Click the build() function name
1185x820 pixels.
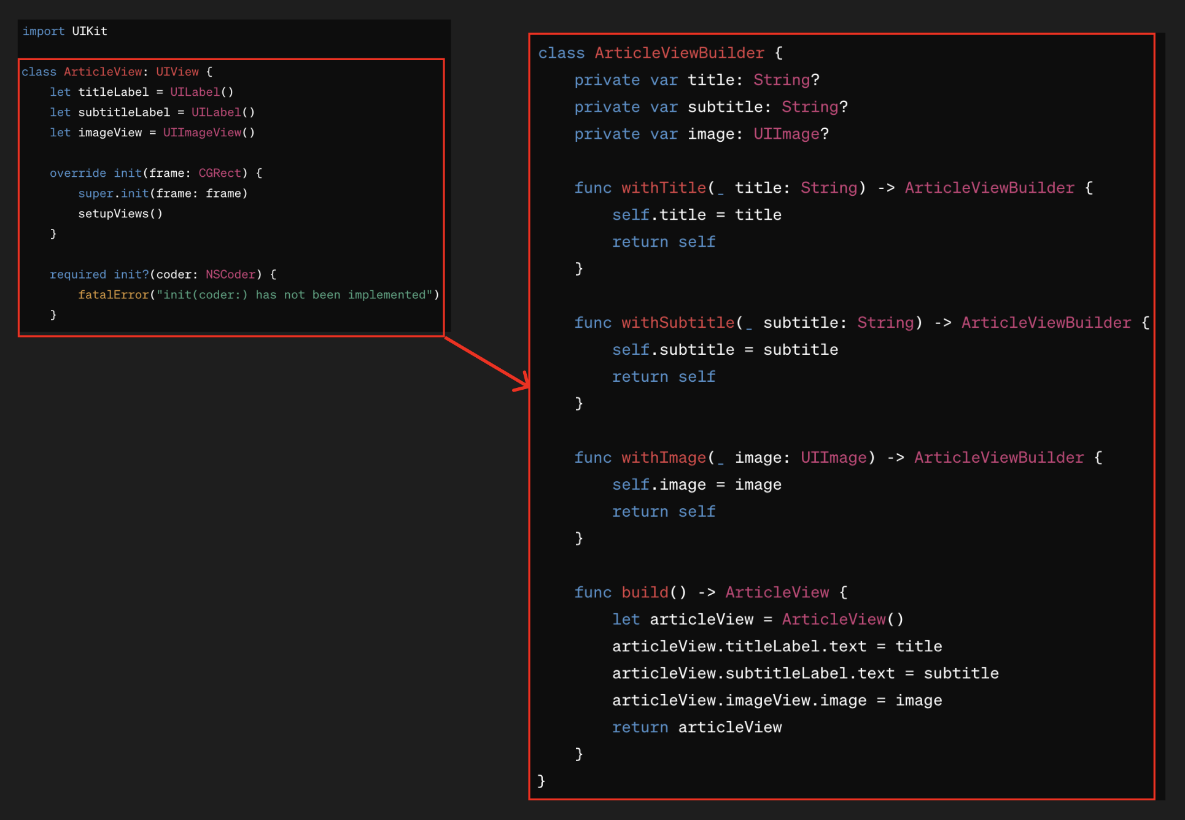(644, 593)
